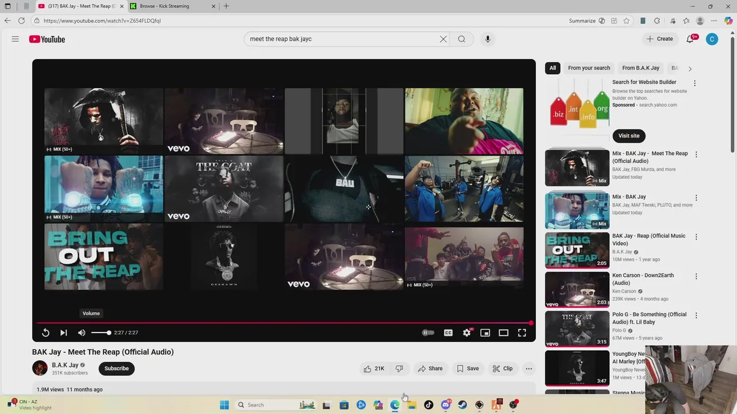The image size is (737, 414).
Task: Toggle the autoplay switch
Action: point(428,332)
